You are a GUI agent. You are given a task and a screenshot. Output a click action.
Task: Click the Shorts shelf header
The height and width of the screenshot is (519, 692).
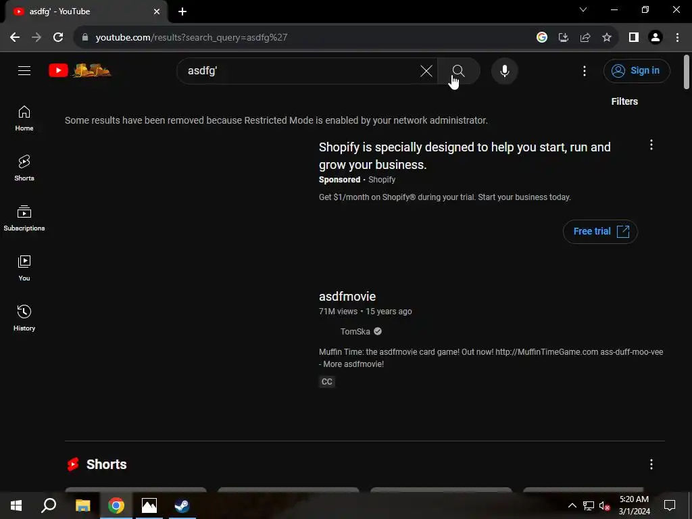click(x=106, y=464)
